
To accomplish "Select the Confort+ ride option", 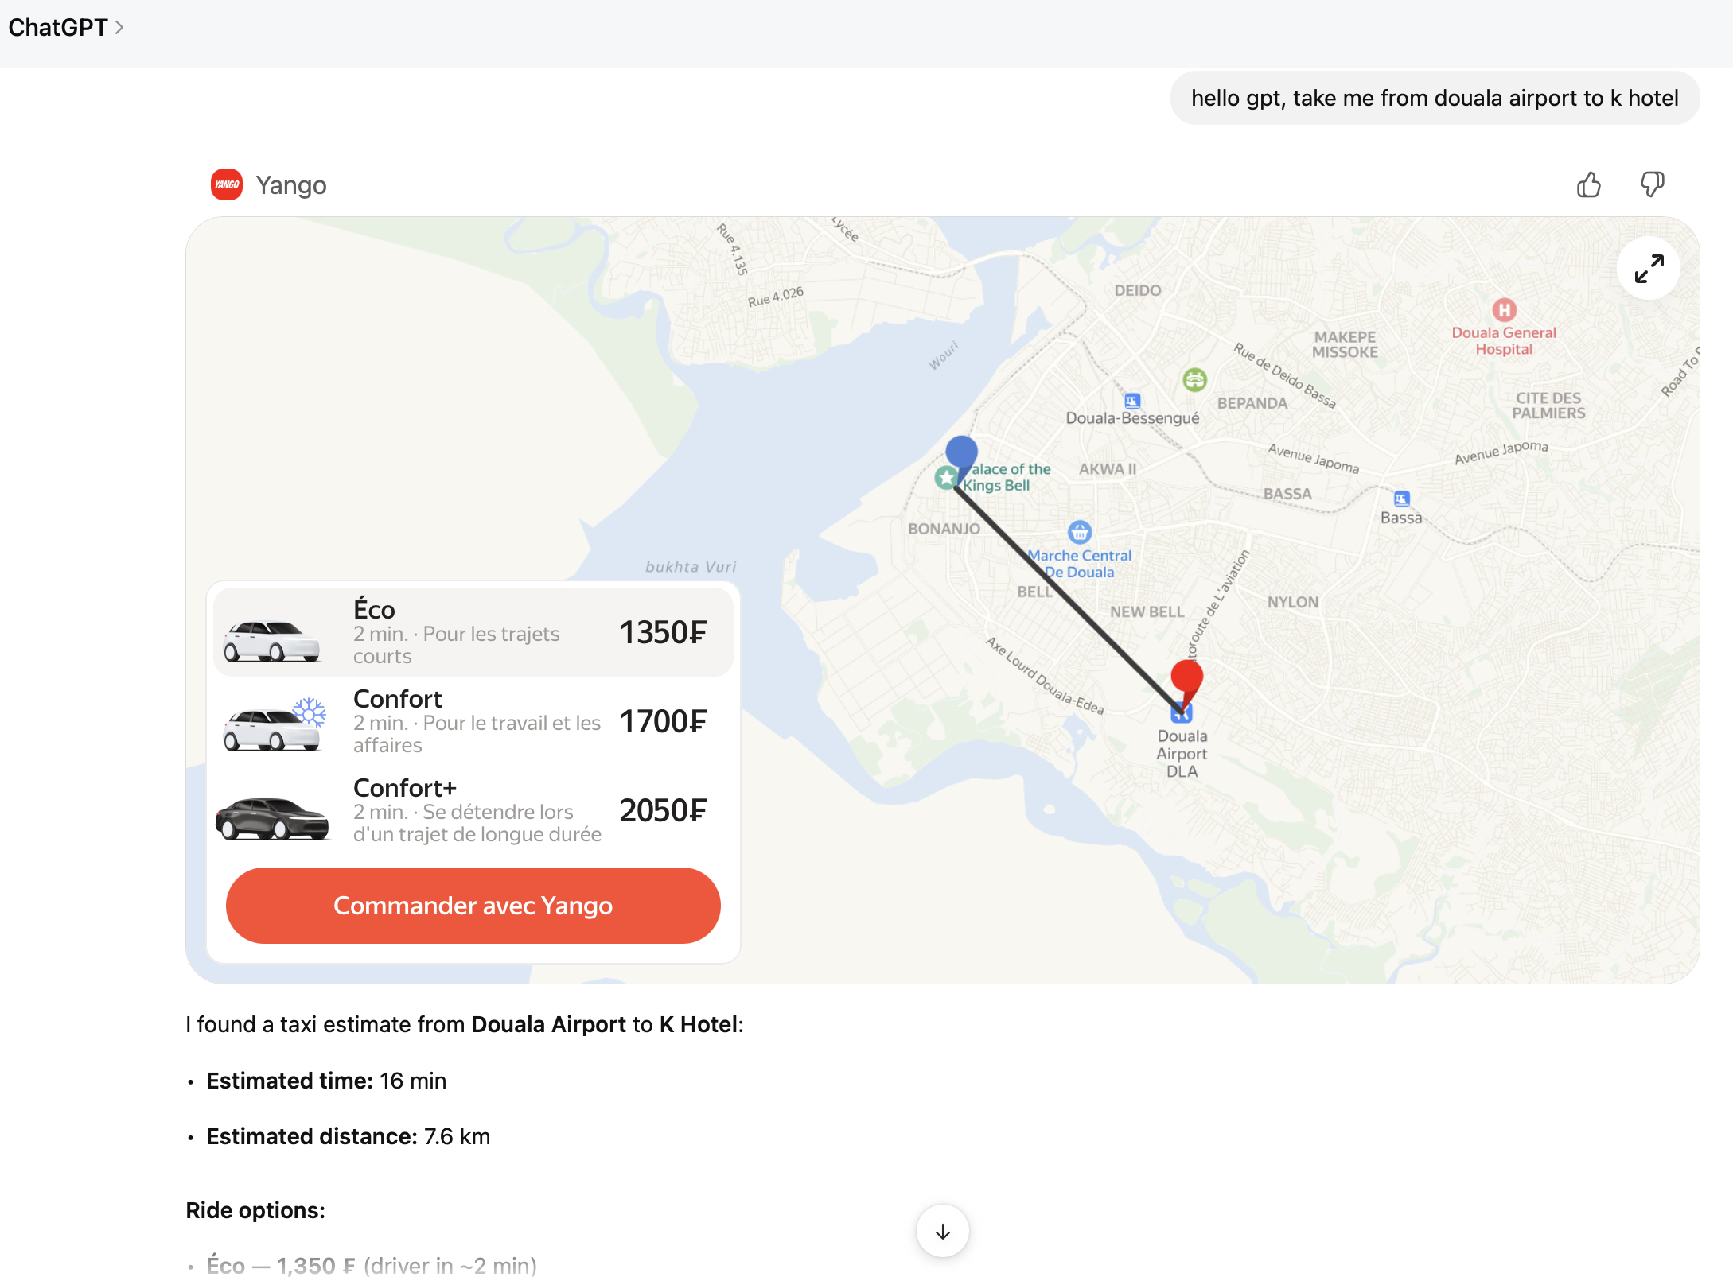I will point(473,810).
